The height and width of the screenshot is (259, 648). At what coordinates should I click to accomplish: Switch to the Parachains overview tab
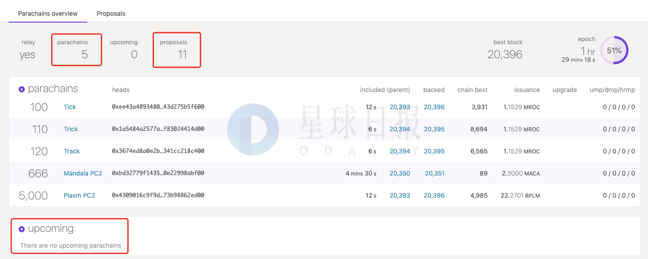coord(47,14)
